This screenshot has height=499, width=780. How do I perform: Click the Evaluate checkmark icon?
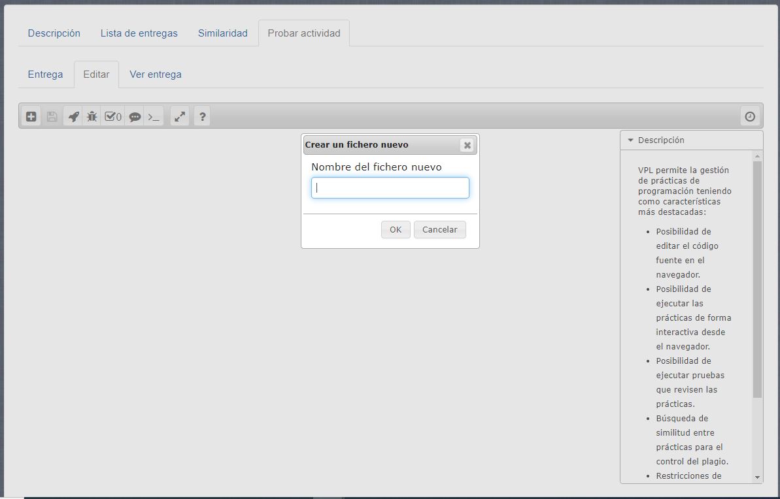point(113,117)
